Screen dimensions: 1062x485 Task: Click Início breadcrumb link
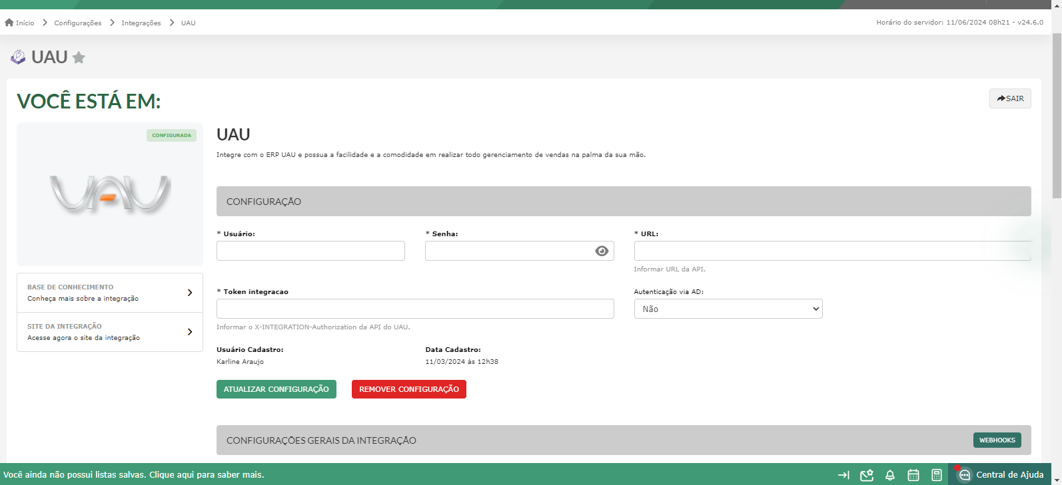(25, 23)
